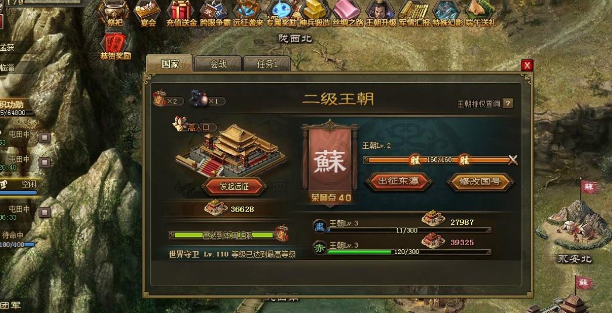
Task: Click the 160/160 dynasty progress bar
Action: (438, 159)
